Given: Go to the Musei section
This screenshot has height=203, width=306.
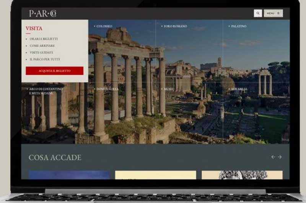Looking at the screenshot, I should [168, 89].
